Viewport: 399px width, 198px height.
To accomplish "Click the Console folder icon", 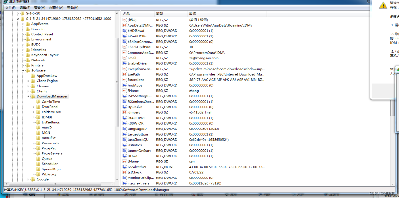I will point(28,29).
